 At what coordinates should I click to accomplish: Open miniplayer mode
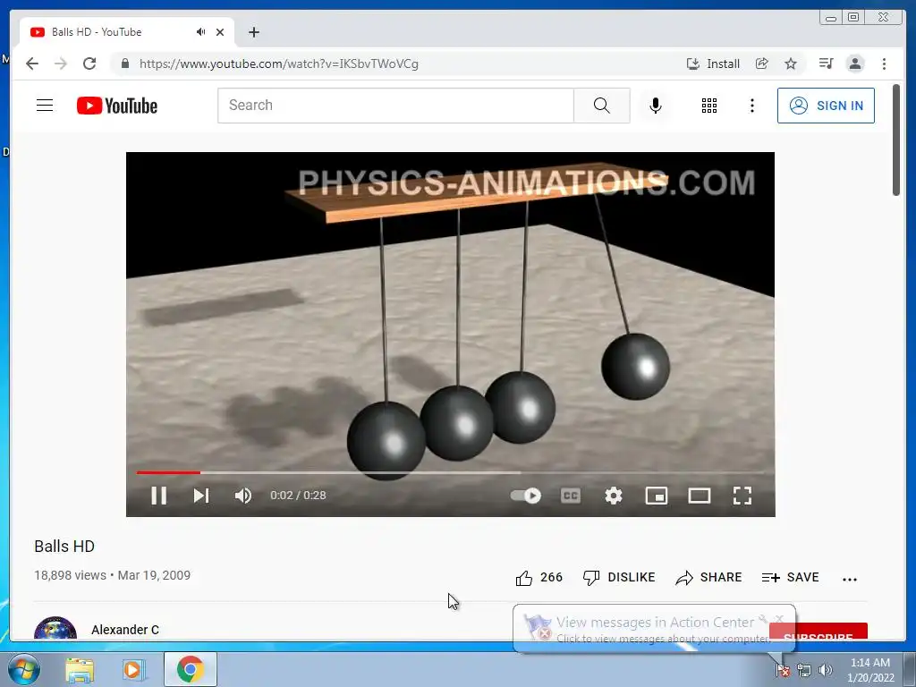point(656,496)
